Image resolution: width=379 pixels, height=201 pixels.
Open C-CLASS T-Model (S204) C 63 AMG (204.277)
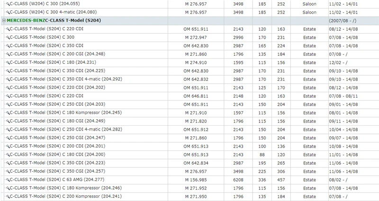pyautogui.click(x=57, y=180)
